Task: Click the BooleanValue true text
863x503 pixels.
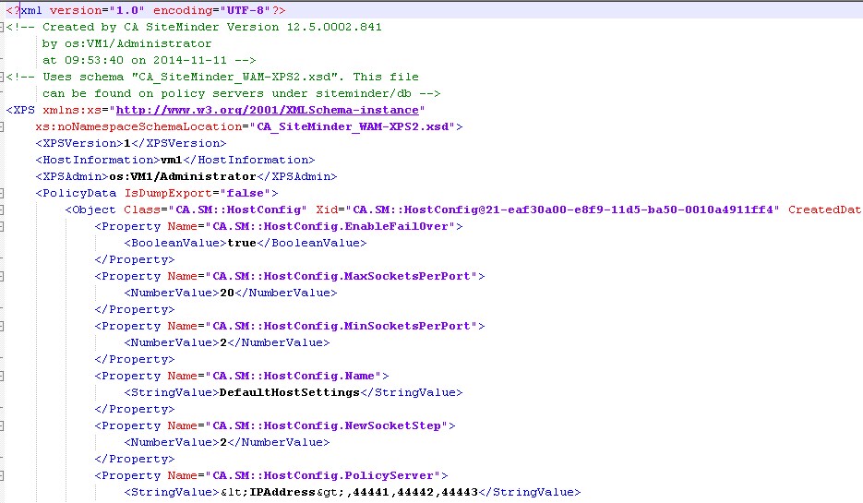Action: click(x=242, y=244)
